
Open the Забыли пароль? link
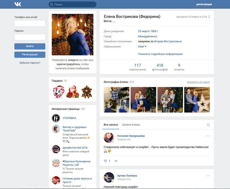[x=30, y=63]
